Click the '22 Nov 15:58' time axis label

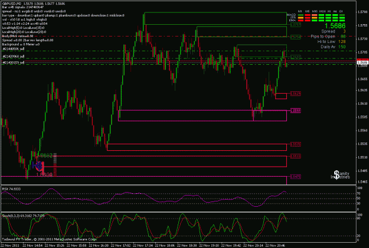(77, 246)
